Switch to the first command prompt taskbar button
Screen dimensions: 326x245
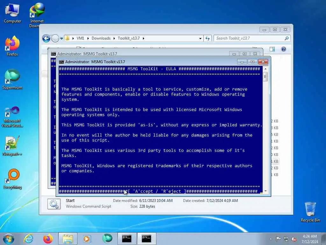127,239
